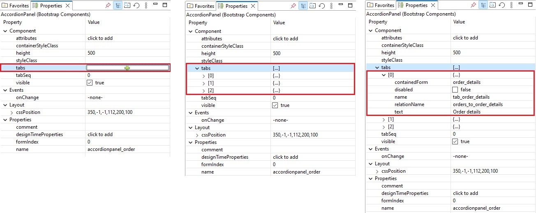
Task: Click 'click to add' for attributes in left panel
Action: point(100,38)
